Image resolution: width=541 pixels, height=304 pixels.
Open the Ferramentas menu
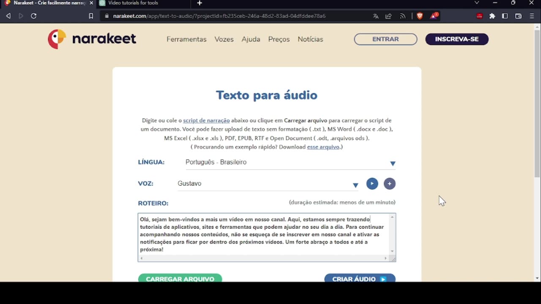click(x=186, y=39)
